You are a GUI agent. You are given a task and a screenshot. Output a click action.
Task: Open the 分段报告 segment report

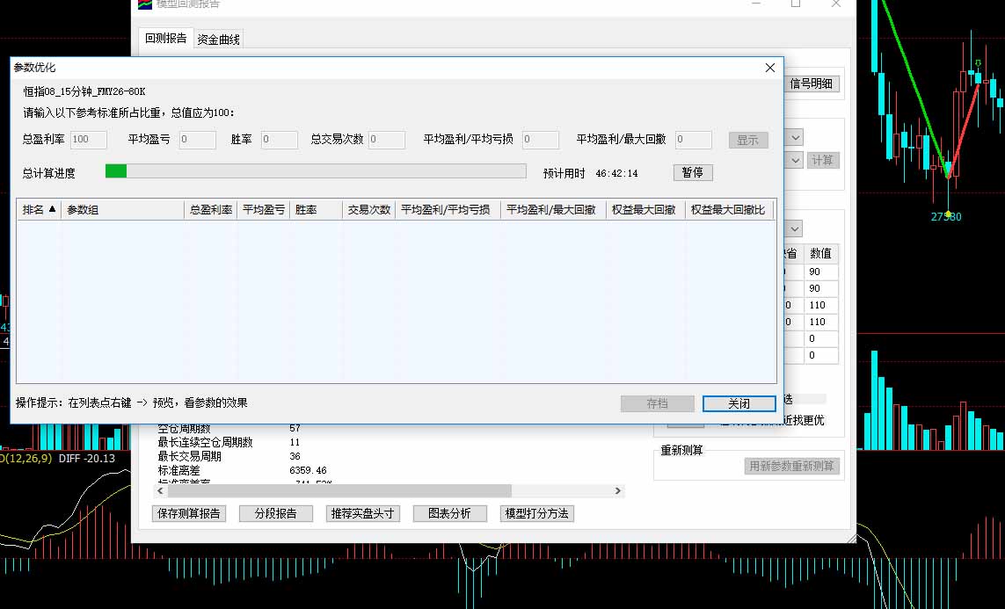click(x=275, y=514)
